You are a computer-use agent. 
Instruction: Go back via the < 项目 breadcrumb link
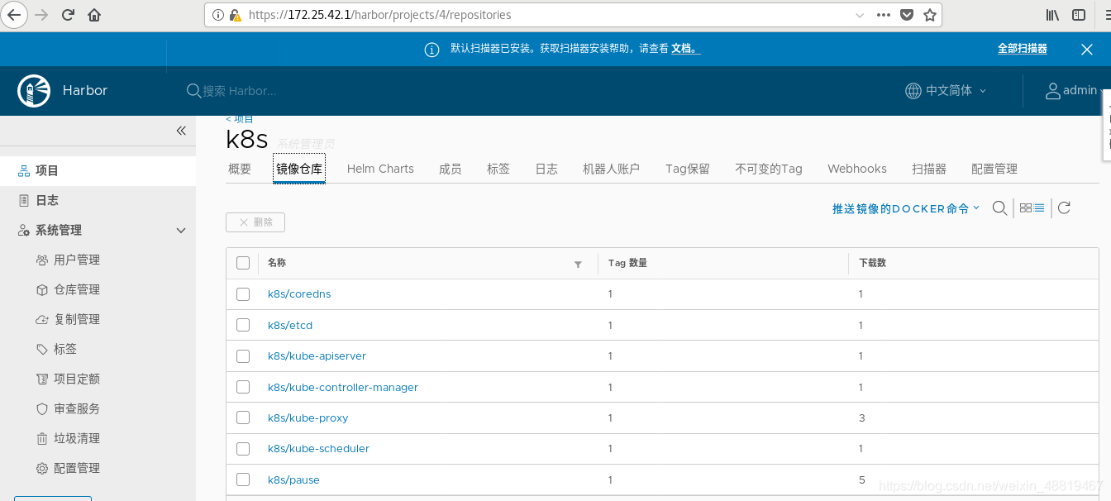click(240, 119)
